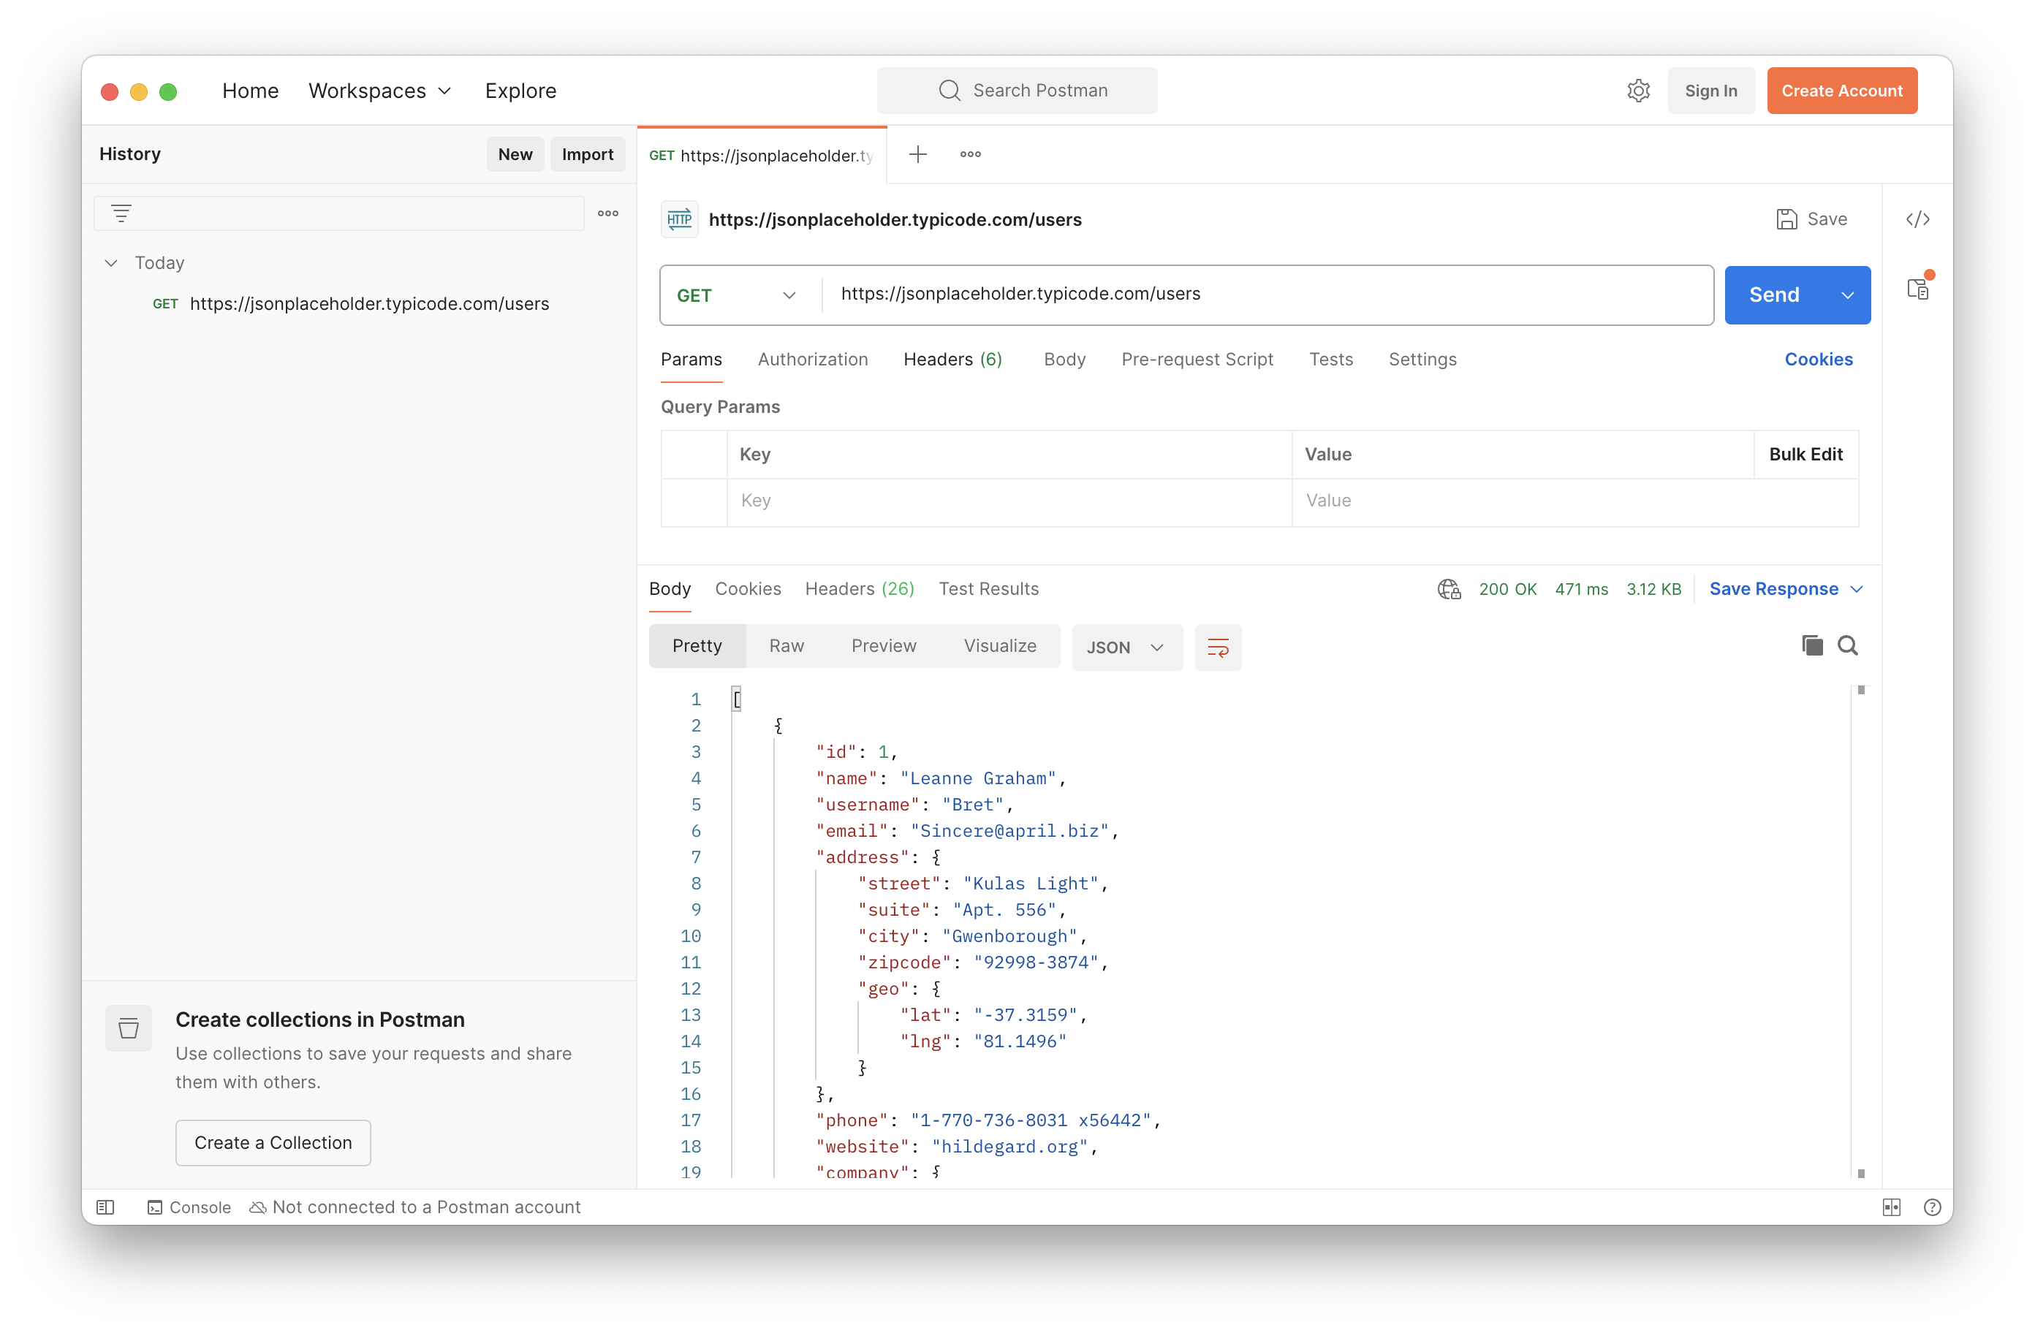
Task: Switch to the Authorization tab
Action: click(812, 359)
